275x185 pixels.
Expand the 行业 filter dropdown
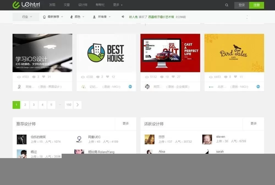point(26,17)
